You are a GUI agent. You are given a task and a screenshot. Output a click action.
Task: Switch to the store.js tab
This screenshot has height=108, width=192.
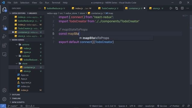click(156, 8)
